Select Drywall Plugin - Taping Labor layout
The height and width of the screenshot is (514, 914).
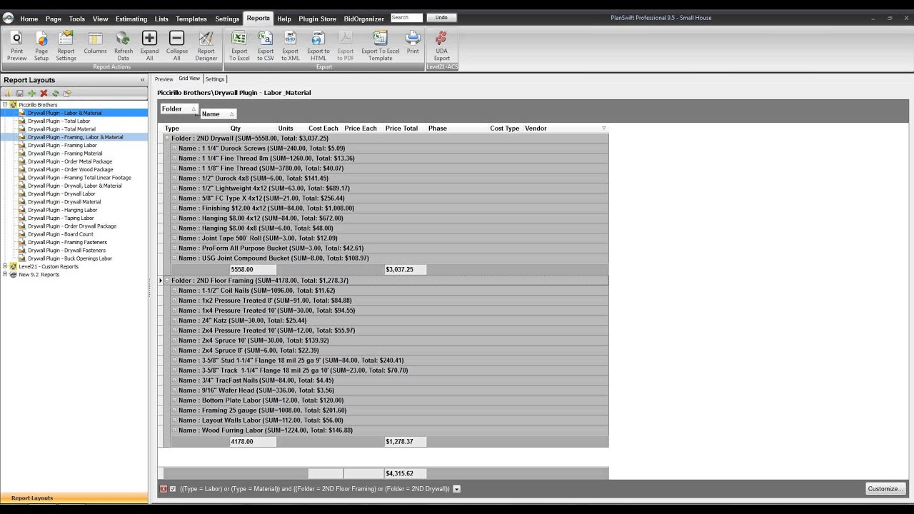tap(61, 218)
